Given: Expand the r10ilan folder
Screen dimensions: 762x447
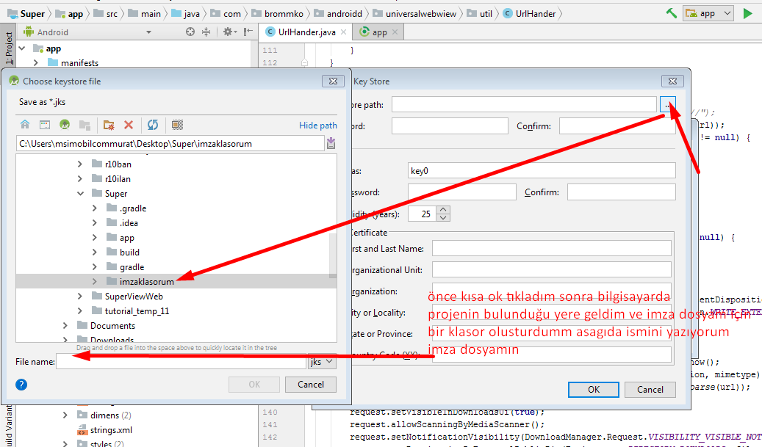Looking at the screenshot, I should [79, 178].
